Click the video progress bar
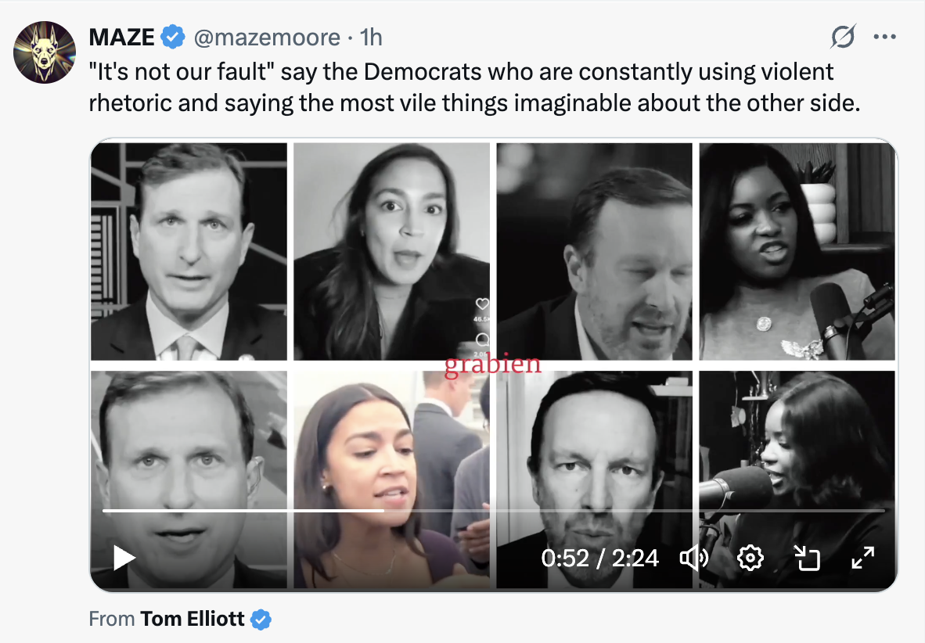This screenshot has height=643, width=925. click(x=493, y=511)
